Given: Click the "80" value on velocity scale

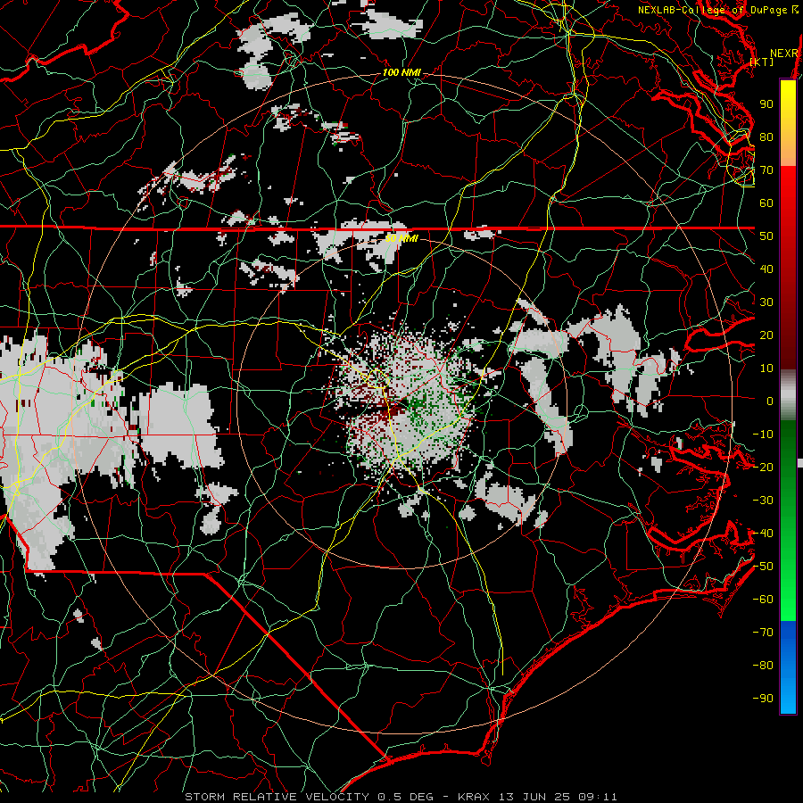Looking at the screenshot, I should click(x=766, y=137).
